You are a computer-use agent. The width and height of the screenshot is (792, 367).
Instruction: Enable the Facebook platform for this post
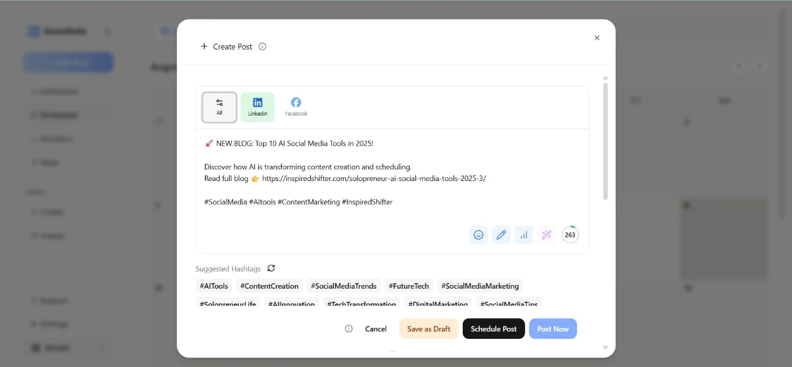coord(296,106)
